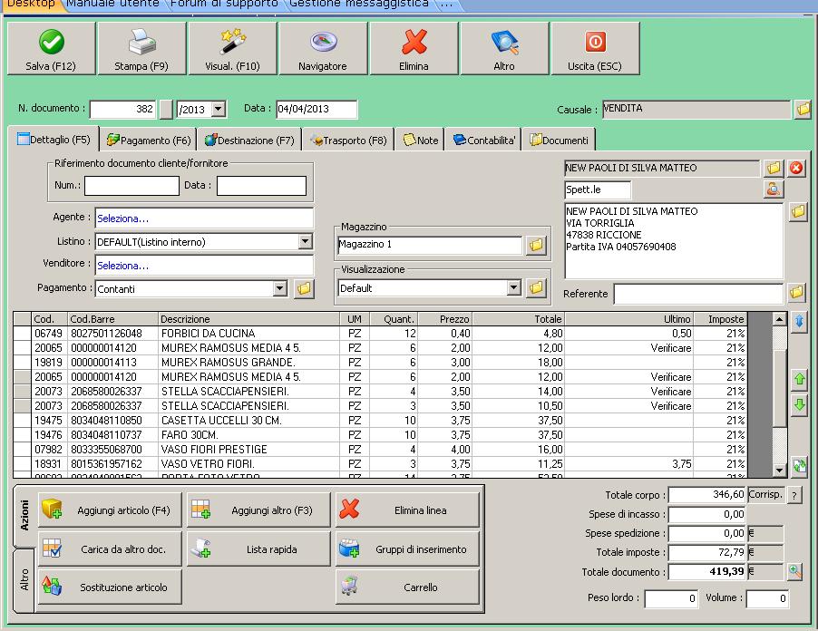Open the Listino dropdown list
Viewport: 818px width, 631px height.
pyautogui.click(x=305, y=242)
